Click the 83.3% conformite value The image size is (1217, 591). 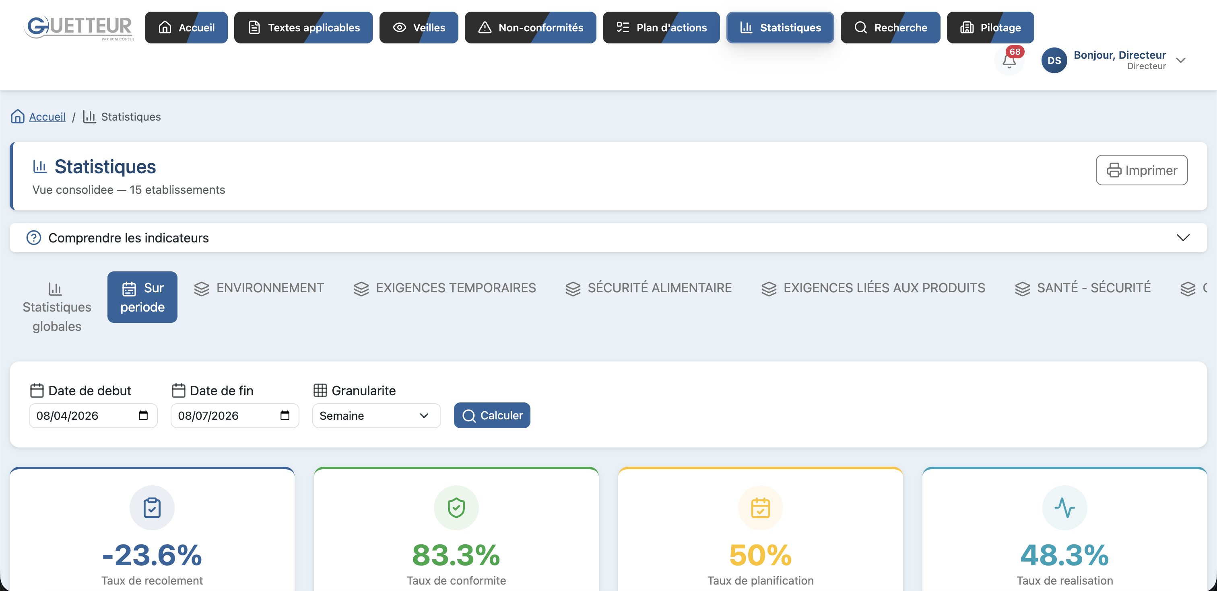[456, 555]
